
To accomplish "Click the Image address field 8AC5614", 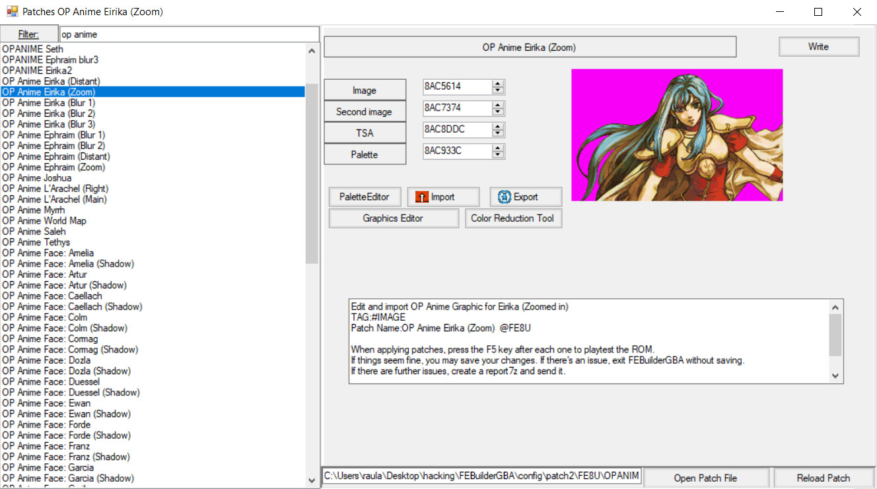I will 458,86.
